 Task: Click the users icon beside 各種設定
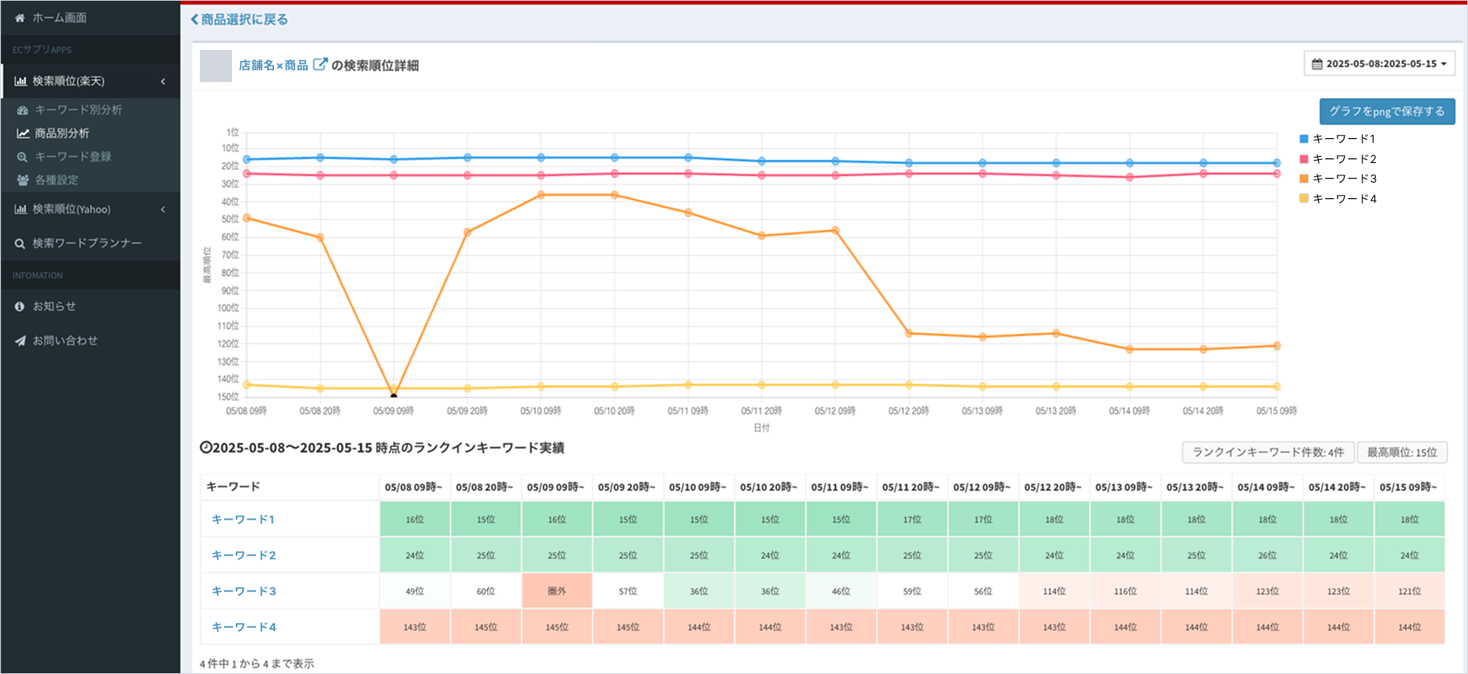pyautogui.click(x=23, y=180)
